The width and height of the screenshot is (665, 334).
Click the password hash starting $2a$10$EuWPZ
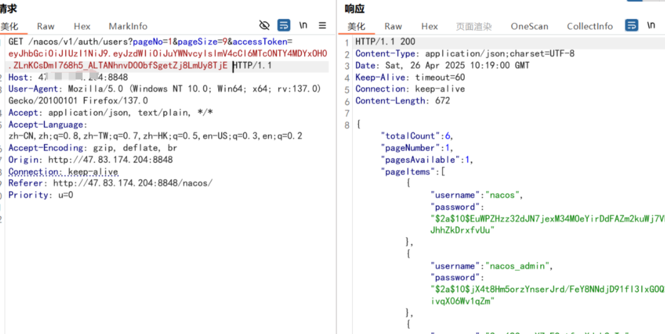tap(548, 225)
